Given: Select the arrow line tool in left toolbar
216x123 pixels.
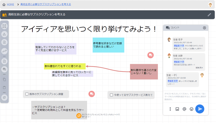Looking at the screenshot, I should 5,52.
